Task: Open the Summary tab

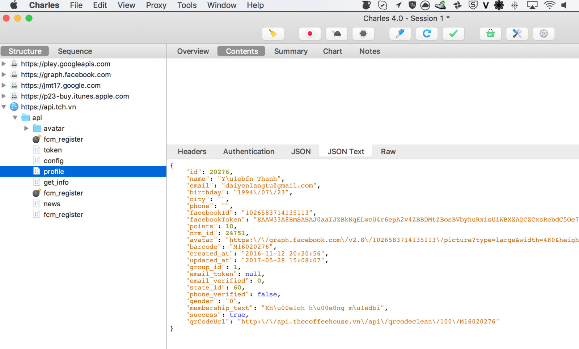Action: pyautogui.click(x=291, y=51)
